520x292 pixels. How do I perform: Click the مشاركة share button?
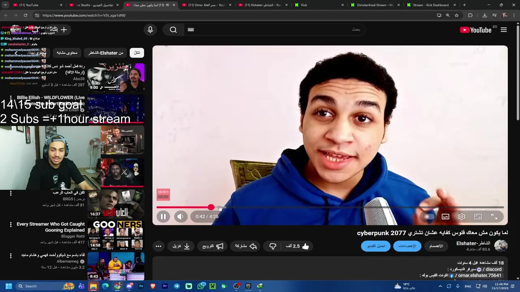[x=246, y=246]
